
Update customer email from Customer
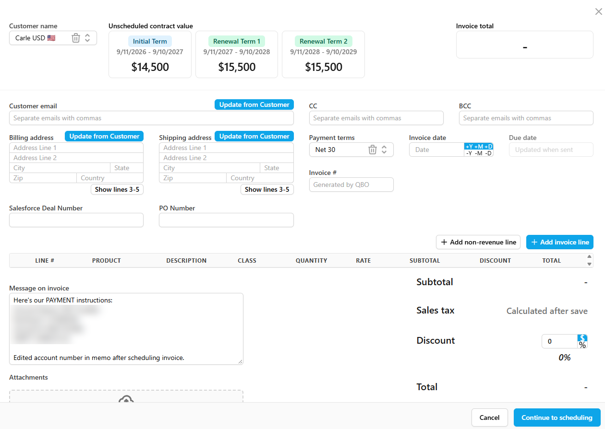(x=254, y=104)
